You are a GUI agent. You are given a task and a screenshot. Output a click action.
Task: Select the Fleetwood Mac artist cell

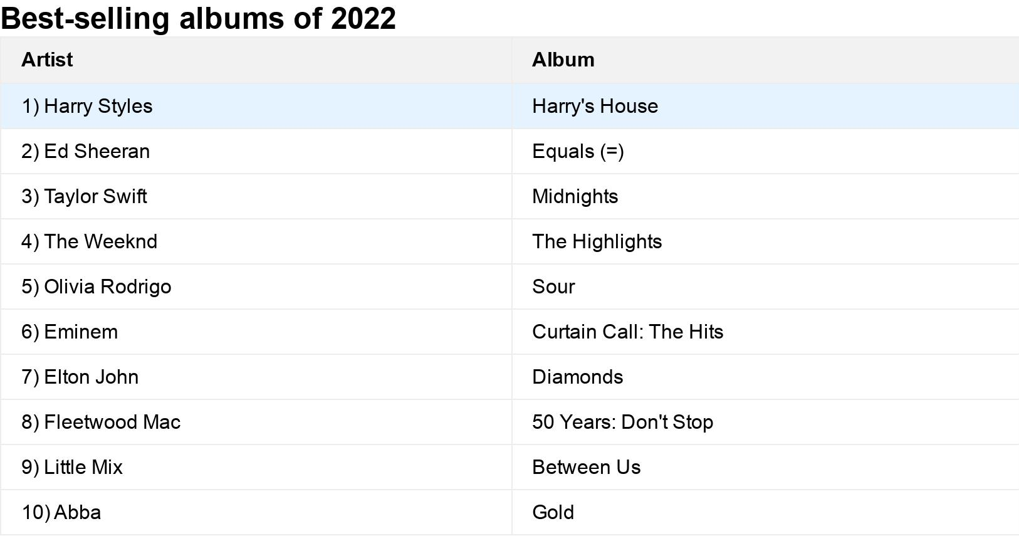101,422
